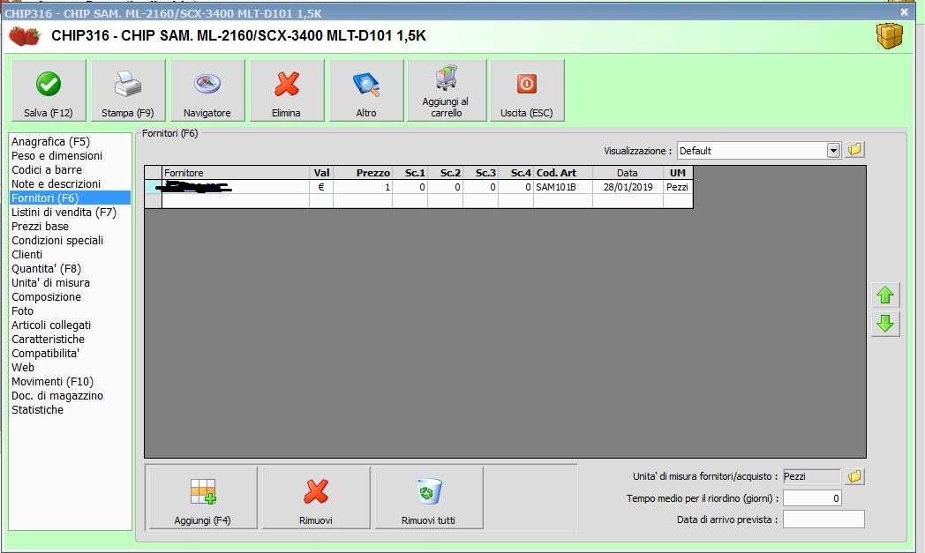
Task: Open the Altro magnifier book button
Action: (366, 90)
